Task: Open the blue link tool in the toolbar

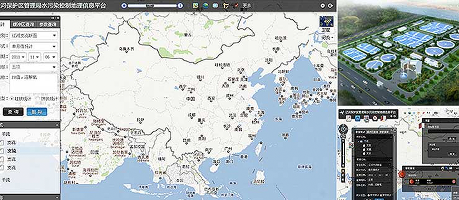Action: pos(215,5)
